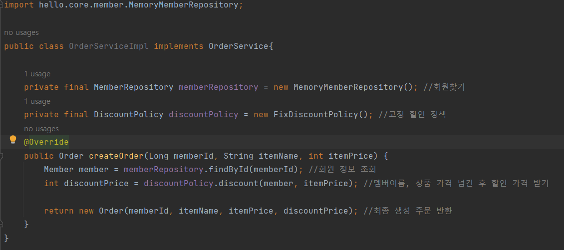
Task: Open the '1 usage' hint above the discountPolicy field
Action: coord(37,101)
